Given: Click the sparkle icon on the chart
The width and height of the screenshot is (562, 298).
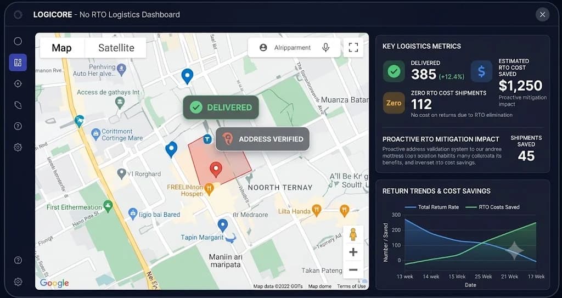Looking at the screenshot, I should coord(514,251).
